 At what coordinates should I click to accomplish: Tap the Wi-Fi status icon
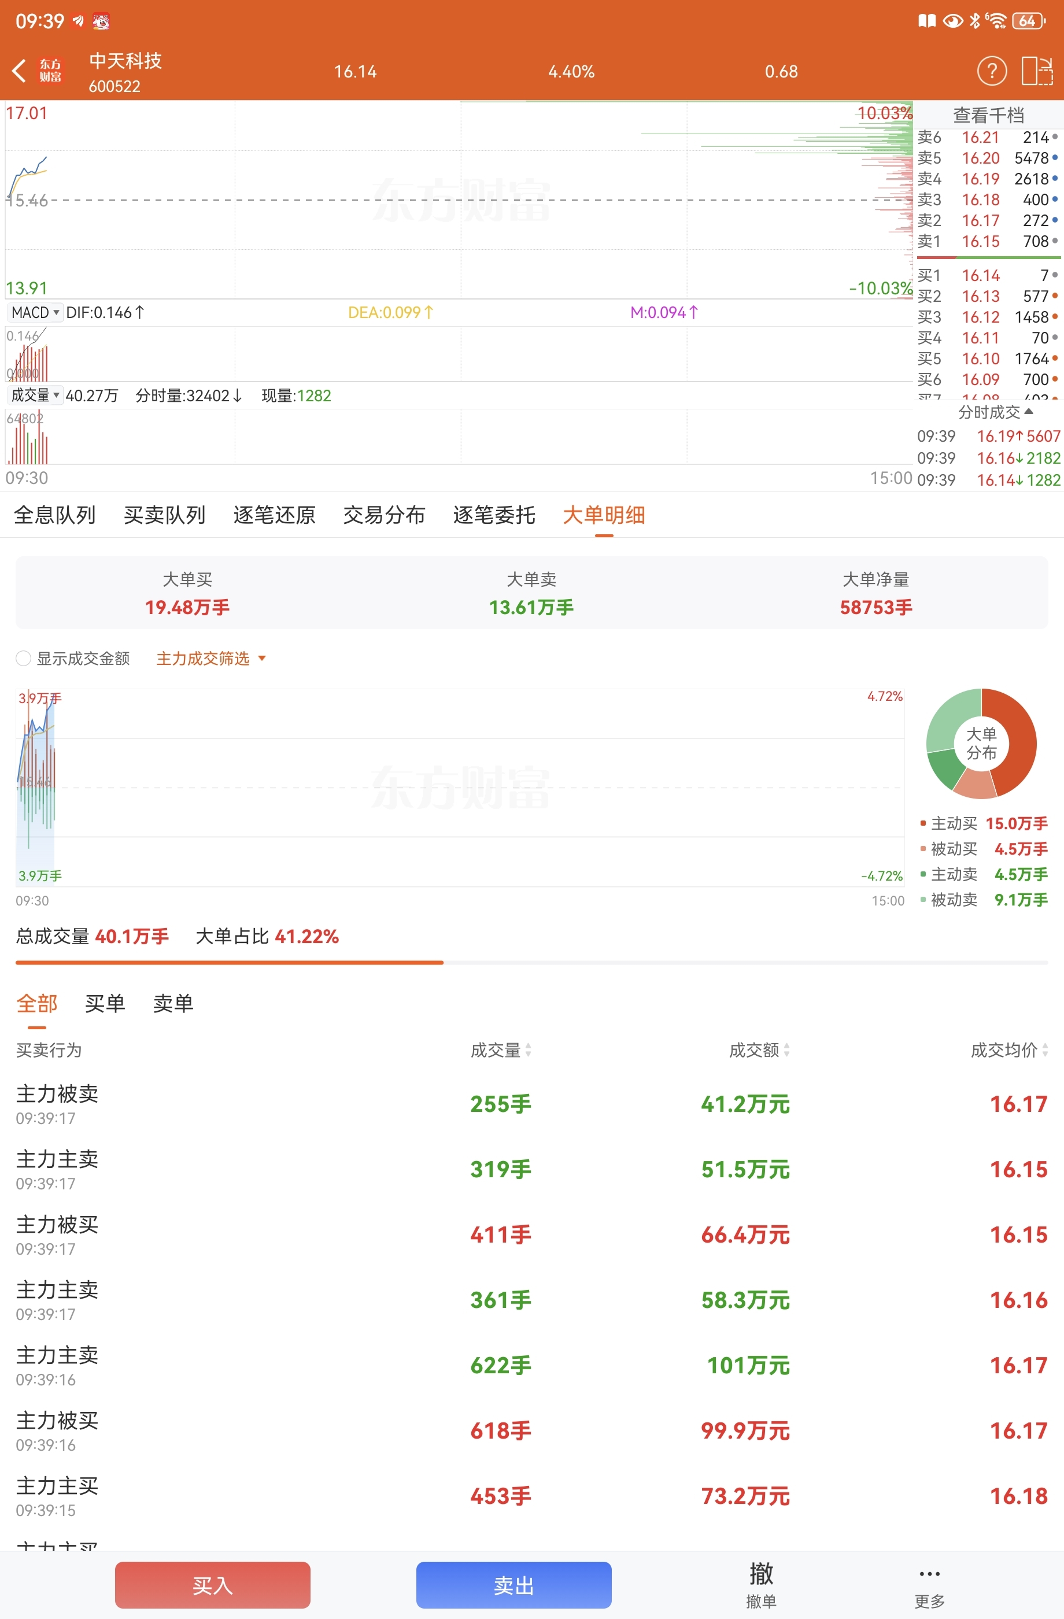pos(997,21)
